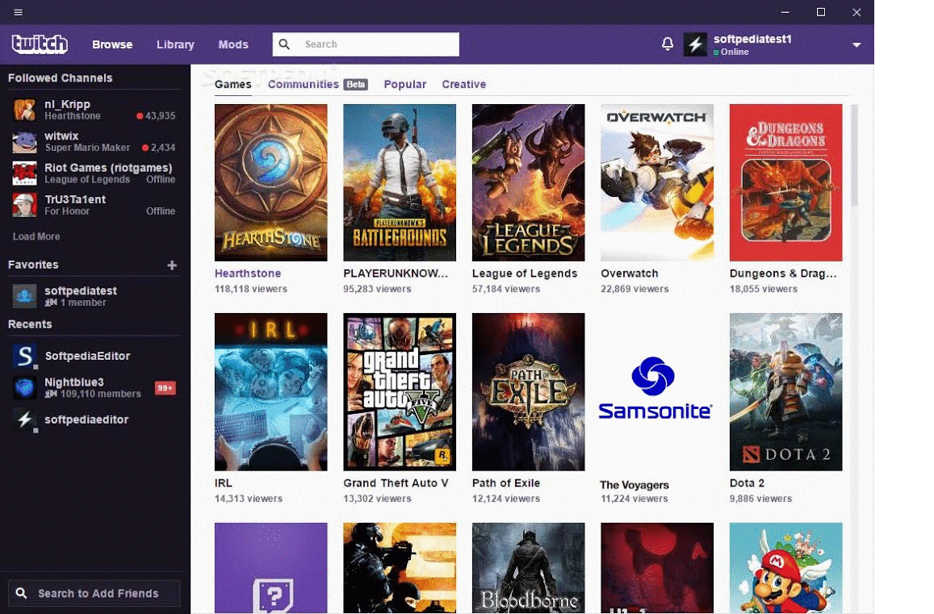This screenshot has height=614, width=934.
Task: Open the Browse section
Action: pos(112,44)
